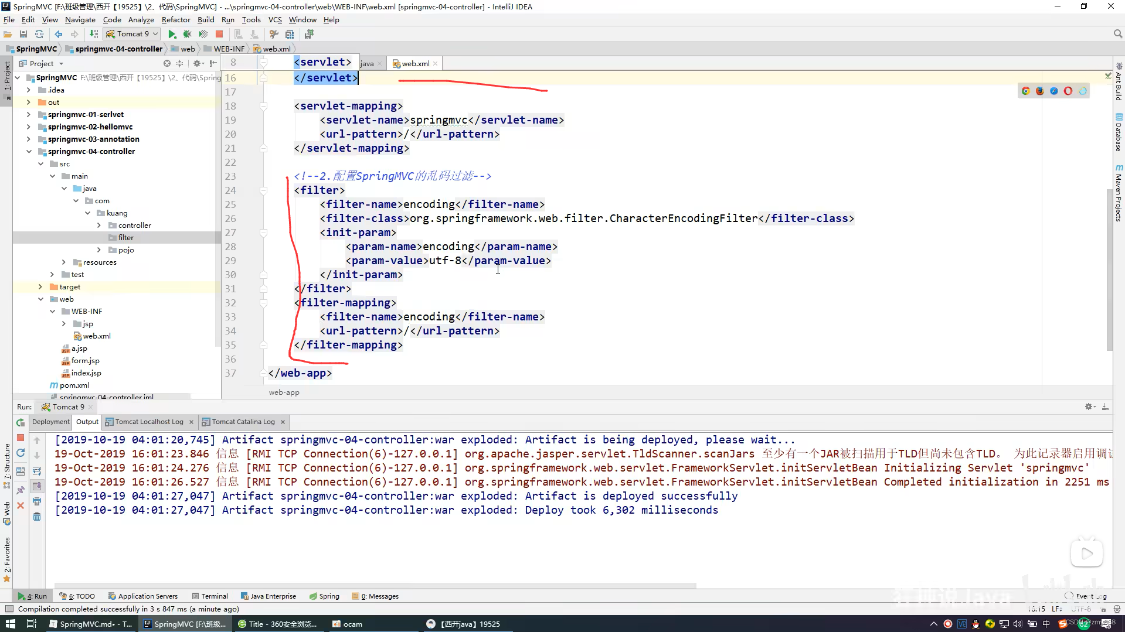
Task: Open file or project with the folder icon
Action: tap(8, 34)
